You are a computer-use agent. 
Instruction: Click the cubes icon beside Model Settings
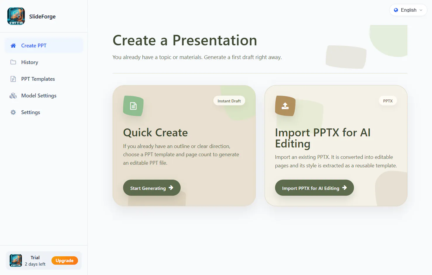(13, 96)
